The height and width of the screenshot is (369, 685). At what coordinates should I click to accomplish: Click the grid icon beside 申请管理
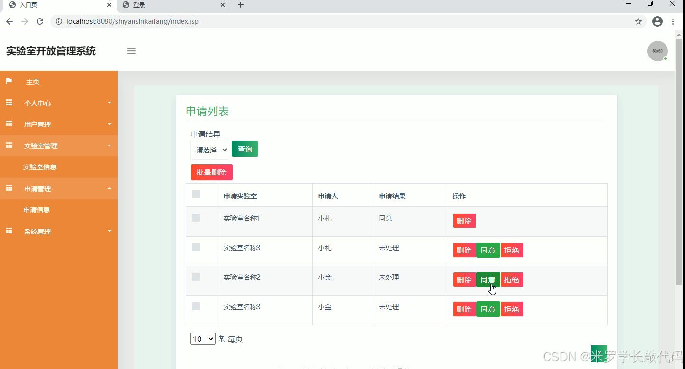(x=9, y=188)
